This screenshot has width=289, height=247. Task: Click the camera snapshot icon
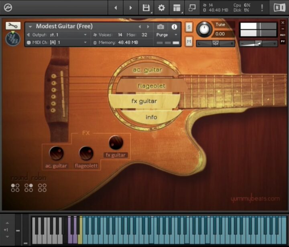[161, 27]
